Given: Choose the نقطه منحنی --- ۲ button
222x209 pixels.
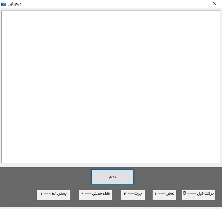Looking at the screenshot, I should pos(95,195).
